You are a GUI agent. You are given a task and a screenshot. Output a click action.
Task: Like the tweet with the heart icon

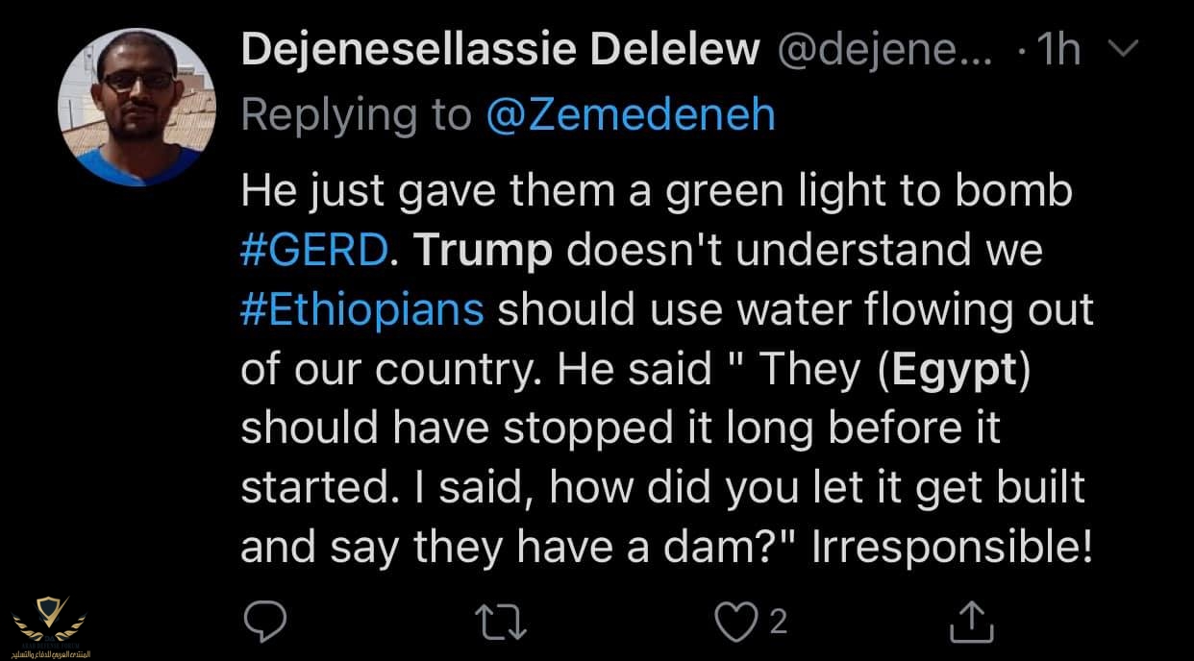coord(735,622)
